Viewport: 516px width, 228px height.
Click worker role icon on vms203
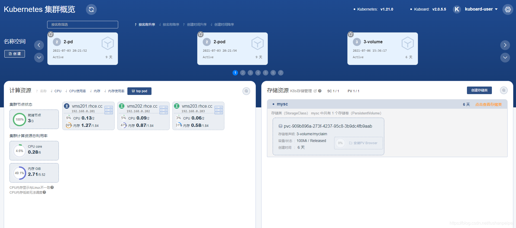(x=177, y=106)
